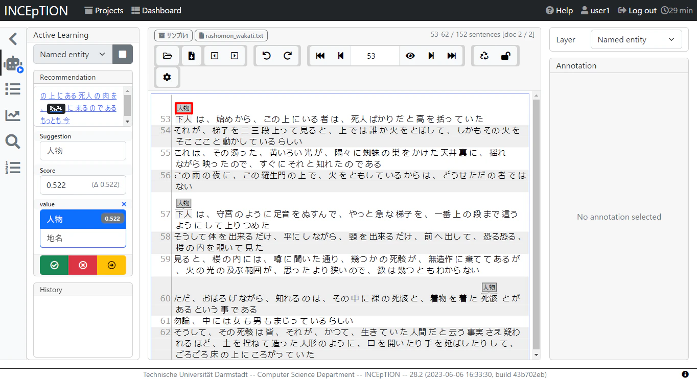The height and width of the screenshot is (379, 697).
Task: Collapse the left sidebar with the chevron
Action: 13,39
